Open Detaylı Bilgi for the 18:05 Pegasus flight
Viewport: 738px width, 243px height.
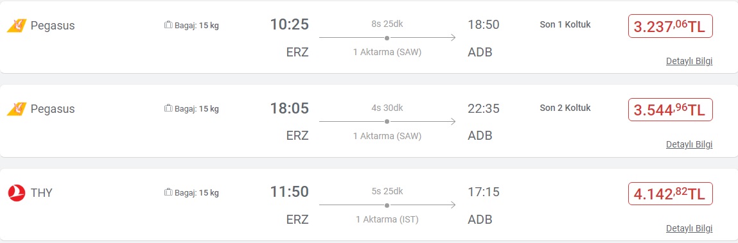[x=689, y=145]
